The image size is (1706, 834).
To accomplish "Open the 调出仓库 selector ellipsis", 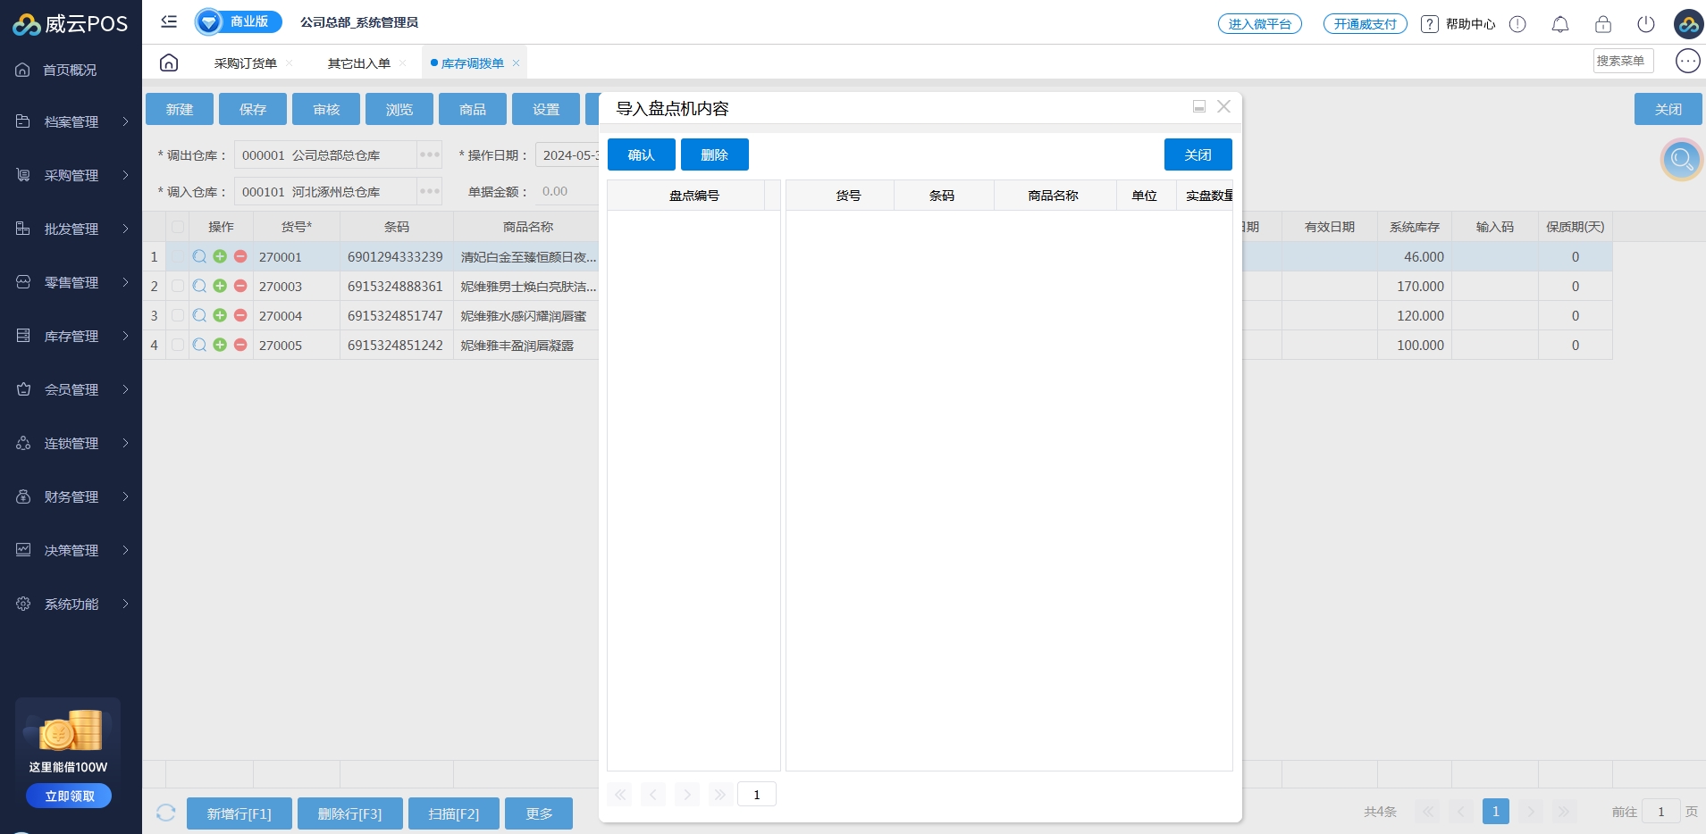I will click(x=429, y=154).
